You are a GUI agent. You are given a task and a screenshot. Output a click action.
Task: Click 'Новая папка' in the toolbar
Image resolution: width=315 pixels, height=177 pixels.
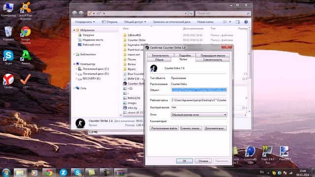point(205,22)
